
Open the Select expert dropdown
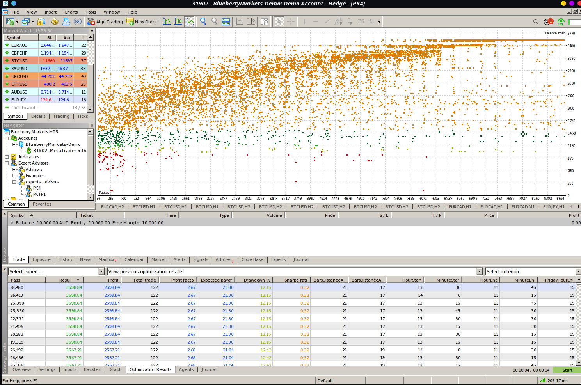coord(101,271)
